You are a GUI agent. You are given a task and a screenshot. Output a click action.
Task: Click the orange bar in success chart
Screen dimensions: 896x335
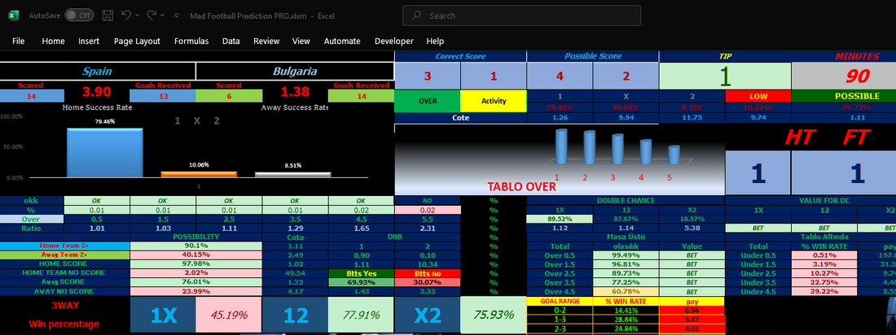[x=198, y=174]
